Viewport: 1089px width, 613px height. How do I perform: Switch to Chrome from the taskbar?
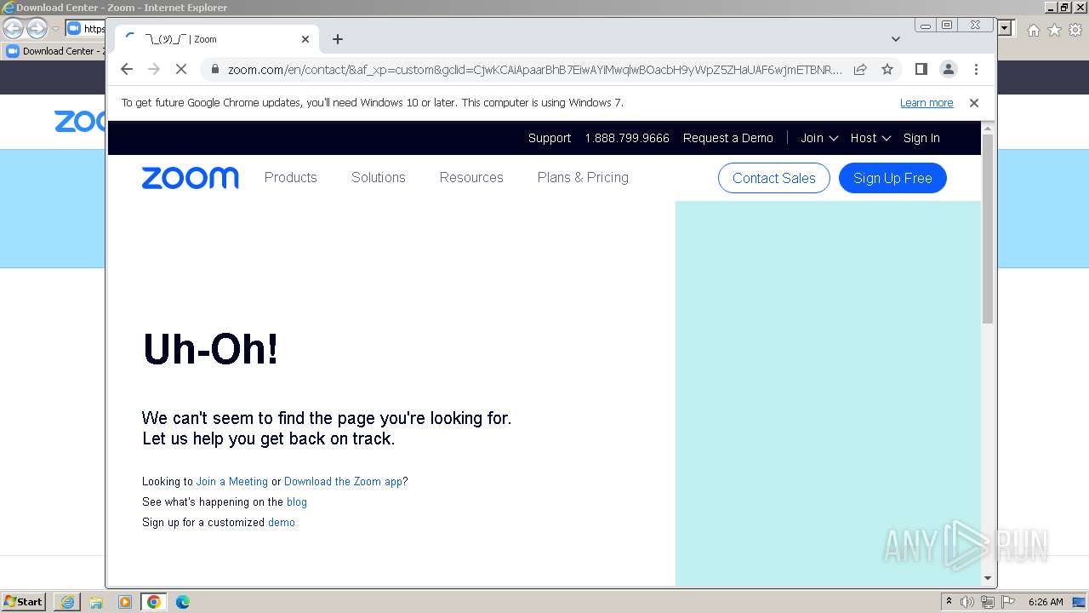(154, 602)
